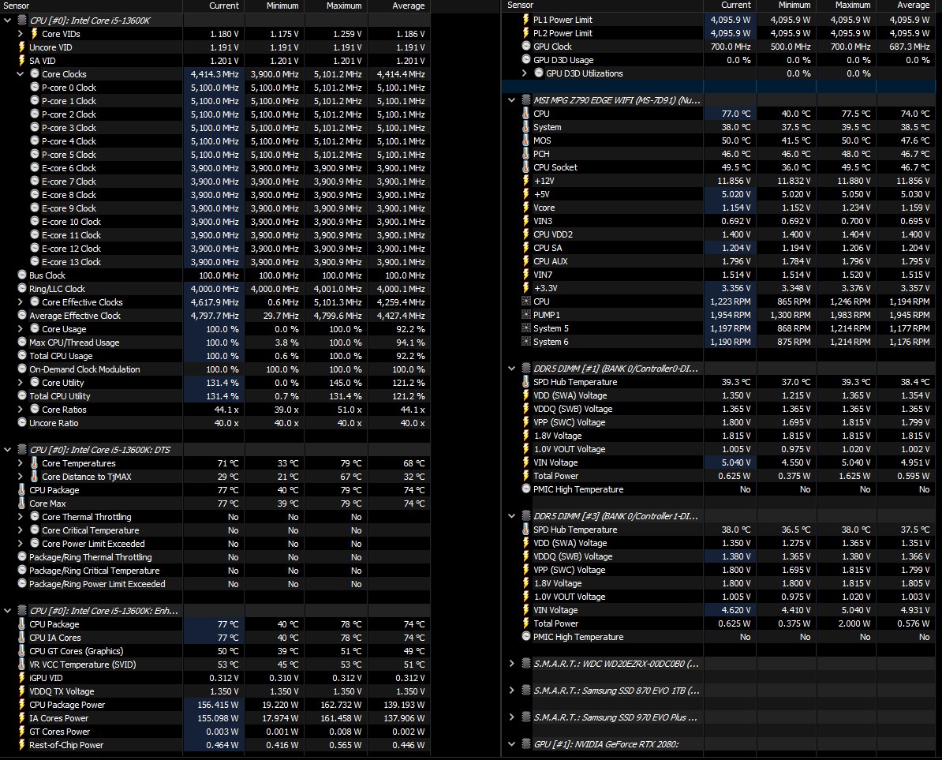Click the chip icon for MSI MPG Z790 EDGE WIFI
This screenshot has width=942, height=760.
[x=526, y=99]
